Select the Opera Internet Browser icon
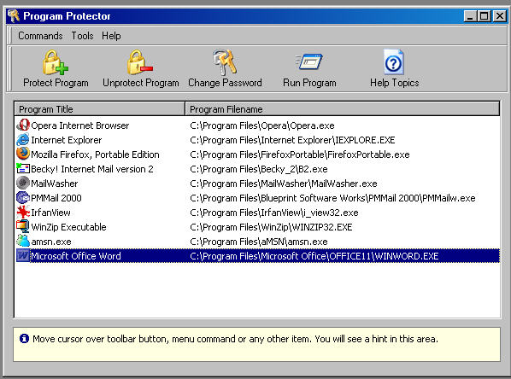Image resolution: width=511 pixels, height=379 pixels. (23, 125)
